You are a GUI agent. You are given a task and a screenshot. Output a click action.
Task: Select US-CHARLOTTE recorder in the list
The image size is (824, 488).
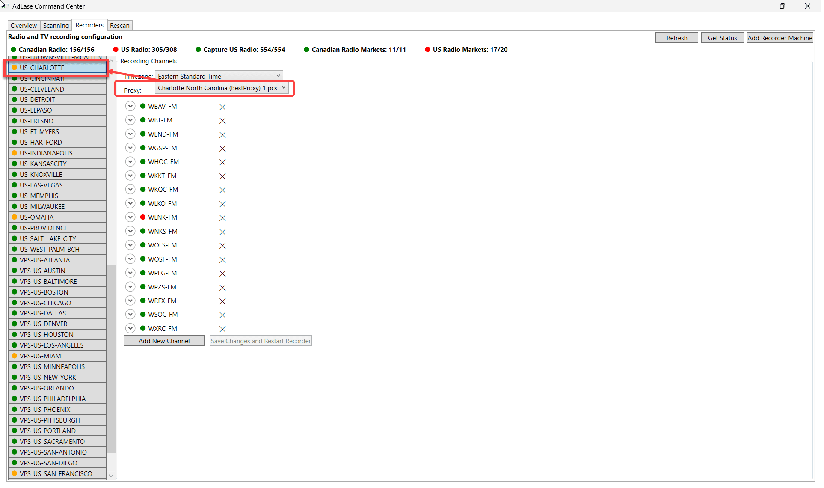point(57,68)
